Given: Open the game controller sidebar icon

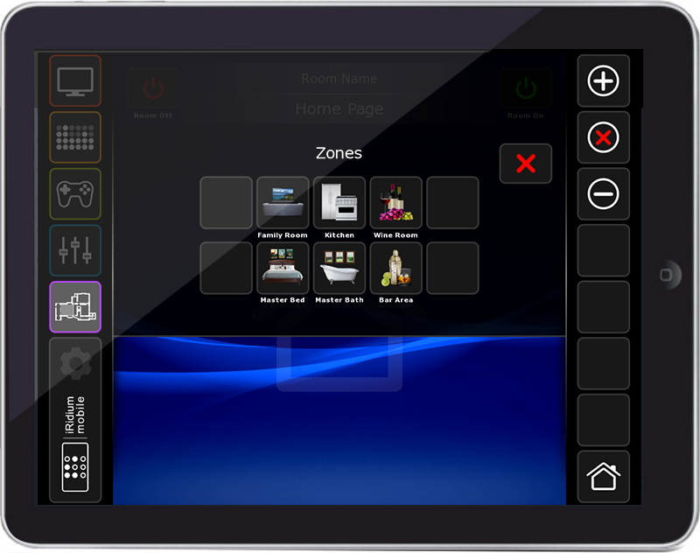Looking at the screenshot, I should tap(75, 193).
